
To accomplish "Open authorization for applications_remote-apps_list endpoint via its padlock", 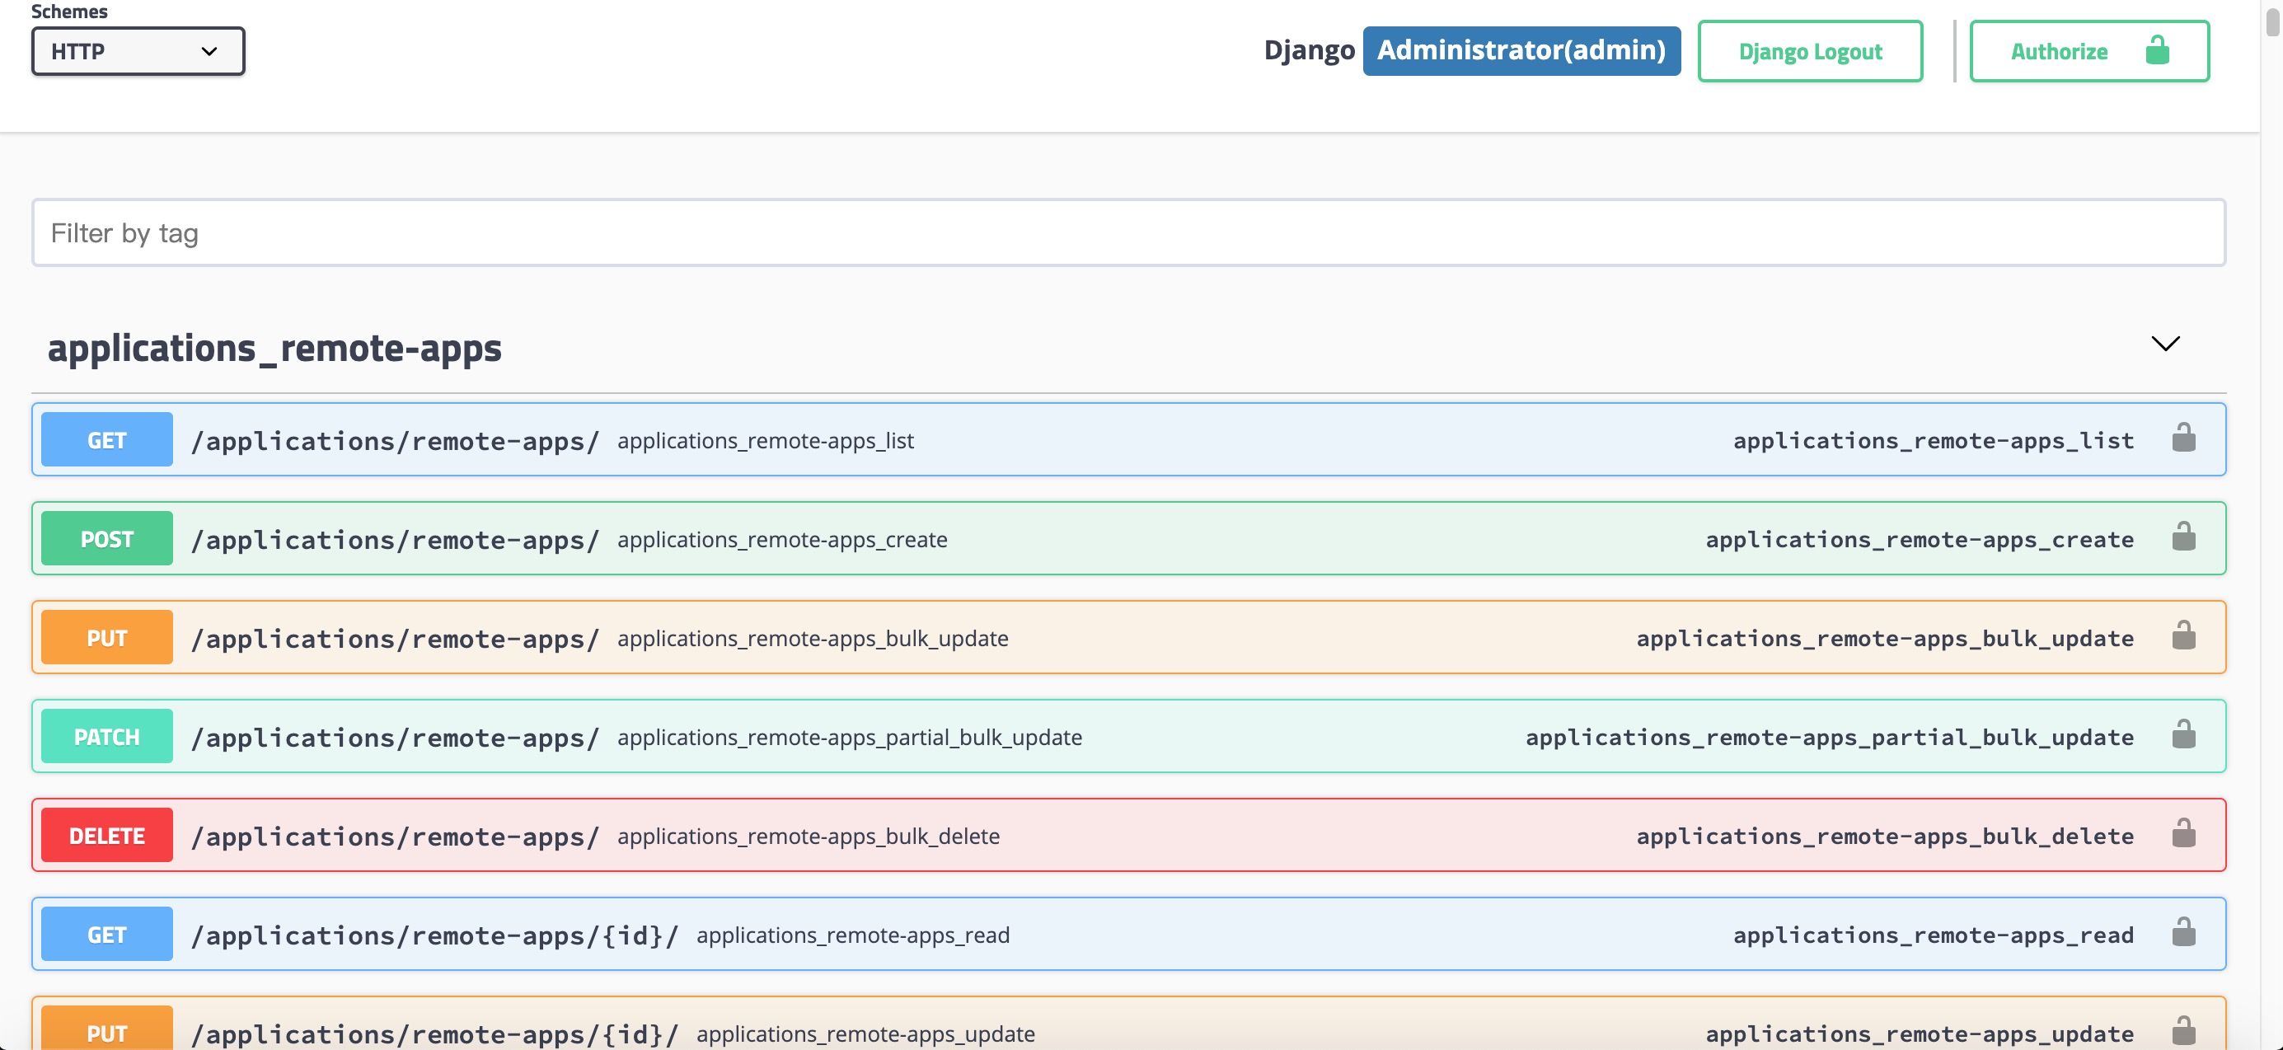I will [2184, 438].
